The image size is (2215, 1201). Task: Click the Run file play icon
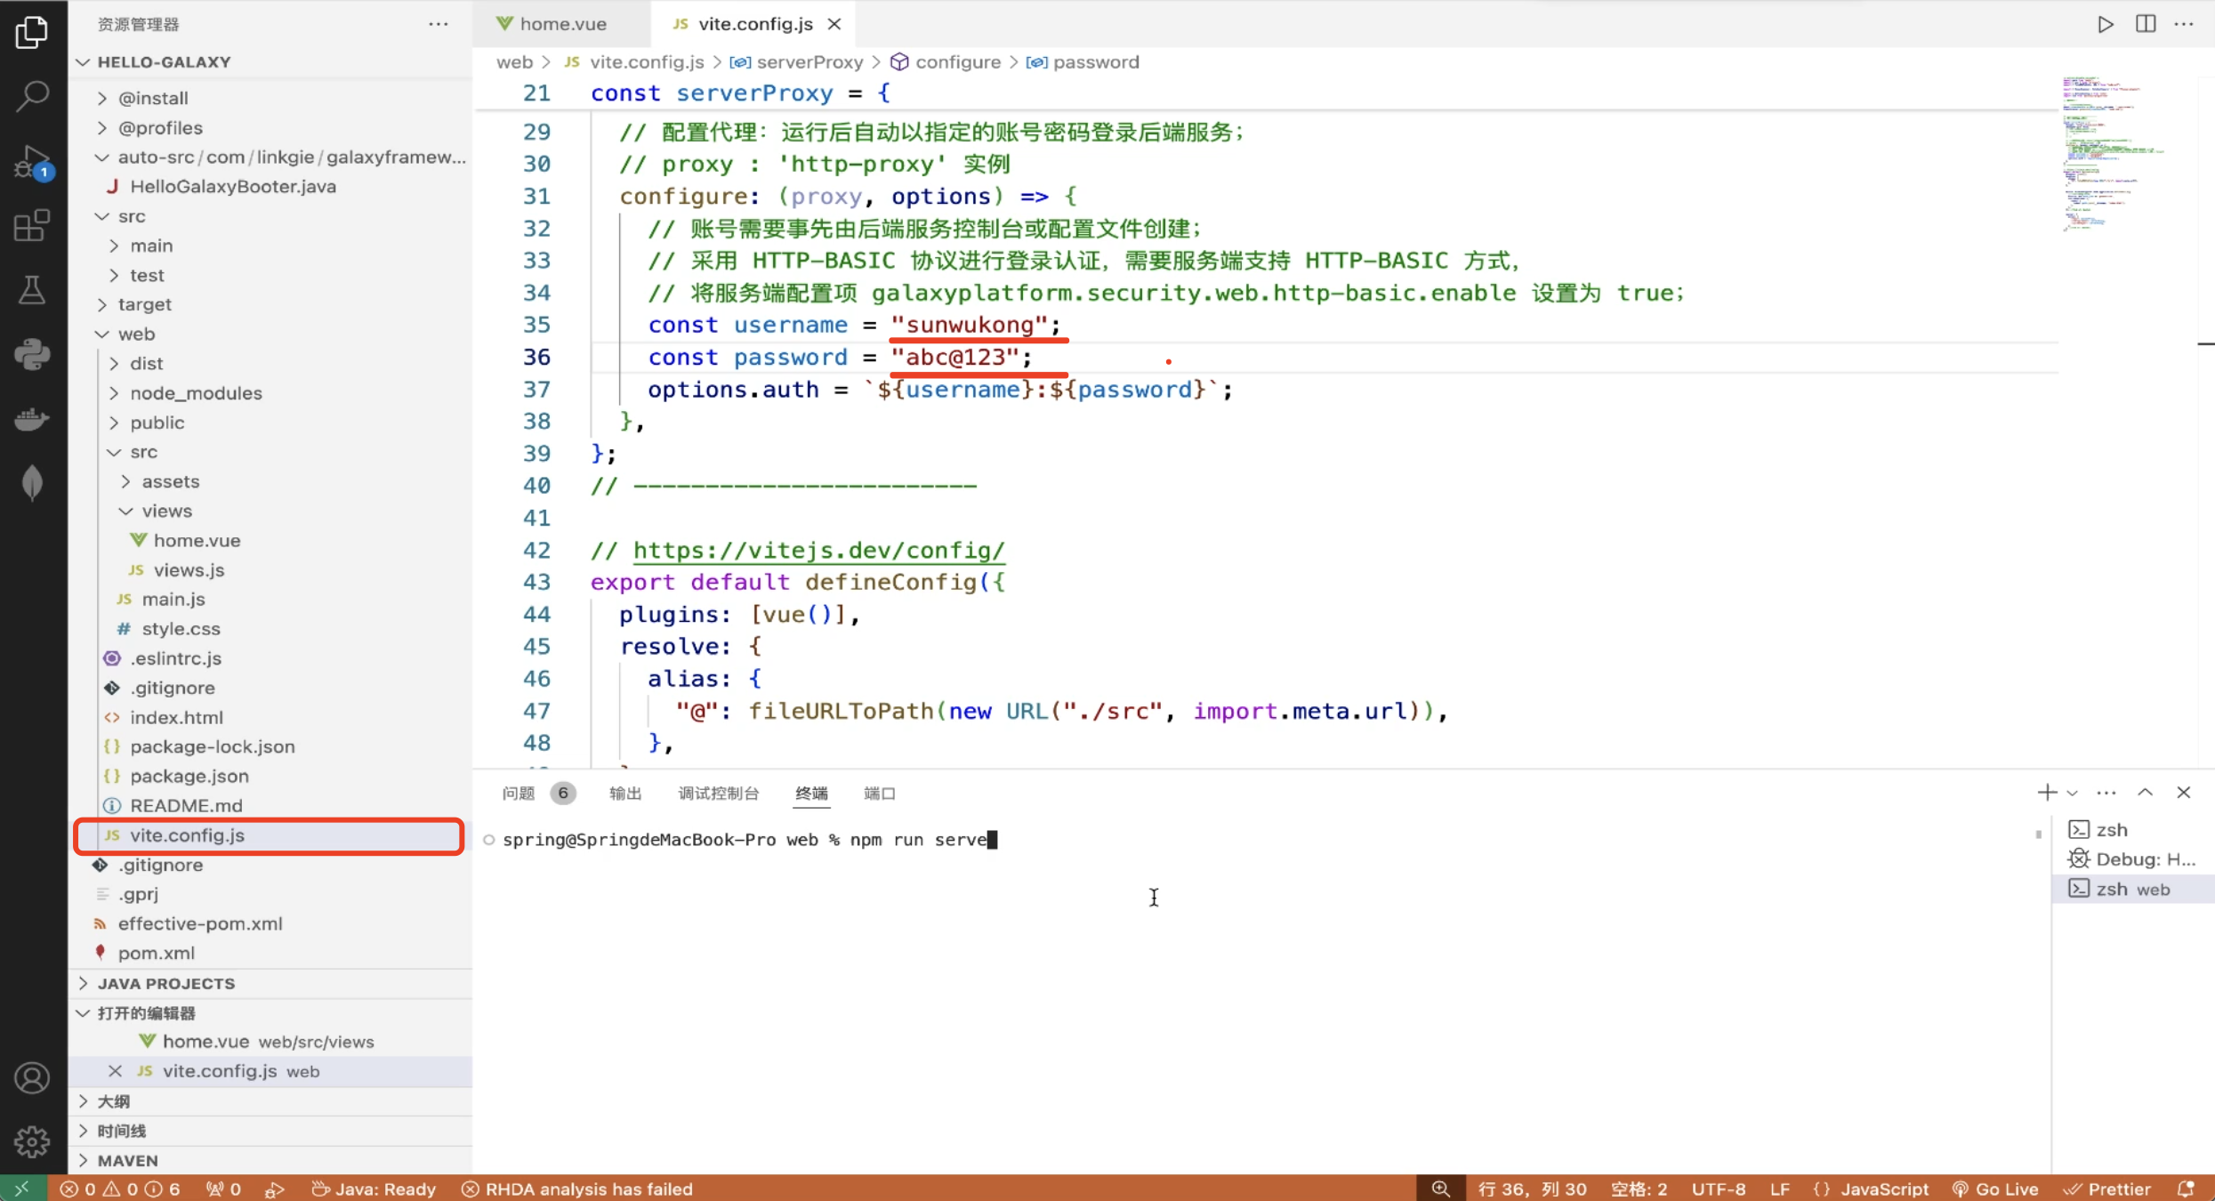(2105, 24)
